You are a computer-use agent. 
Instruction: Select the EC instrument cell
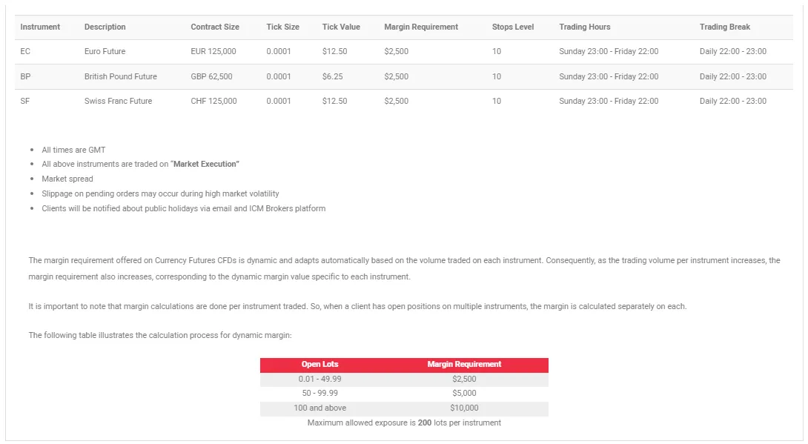coord(25,52)
